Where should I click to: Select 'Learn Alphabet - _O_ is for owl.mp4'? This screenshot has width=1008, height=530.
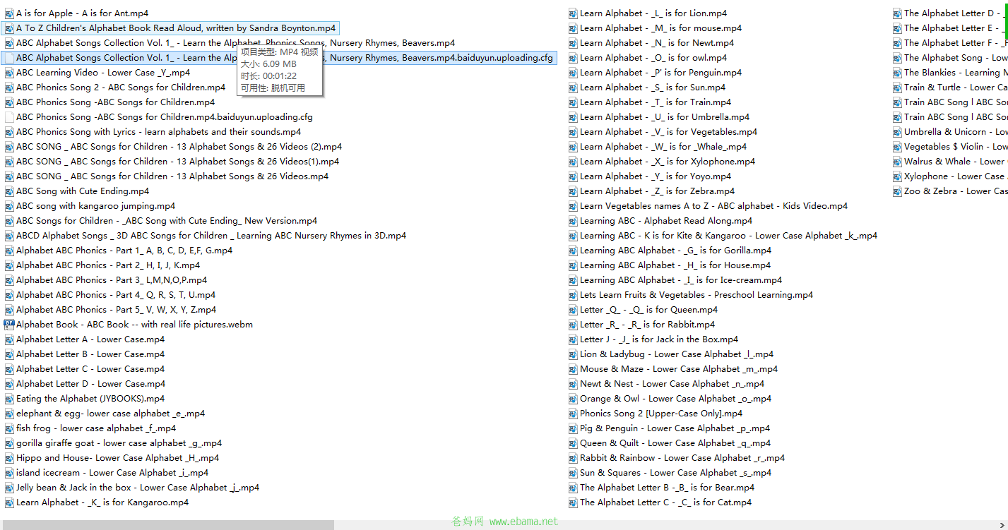tap(653, 58)
